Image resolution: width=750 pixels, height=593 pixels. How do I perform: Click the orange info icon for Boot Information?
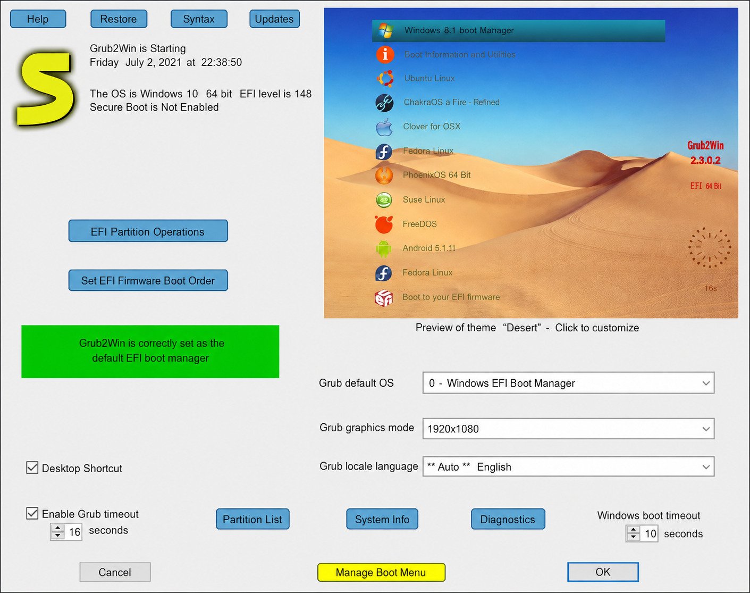(385, 54)
